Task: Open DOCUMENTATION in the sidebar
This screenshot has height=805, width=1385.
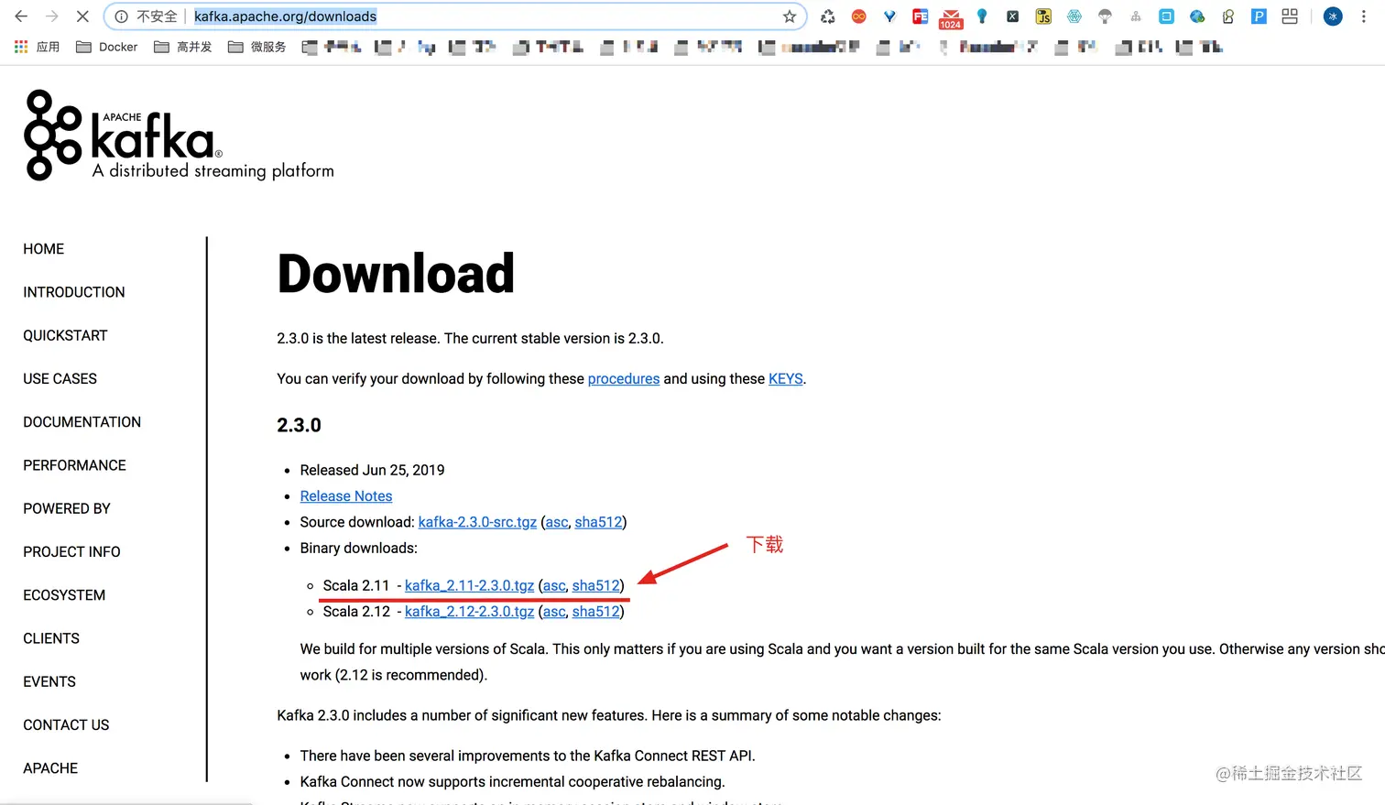Action: pos(82,422)
